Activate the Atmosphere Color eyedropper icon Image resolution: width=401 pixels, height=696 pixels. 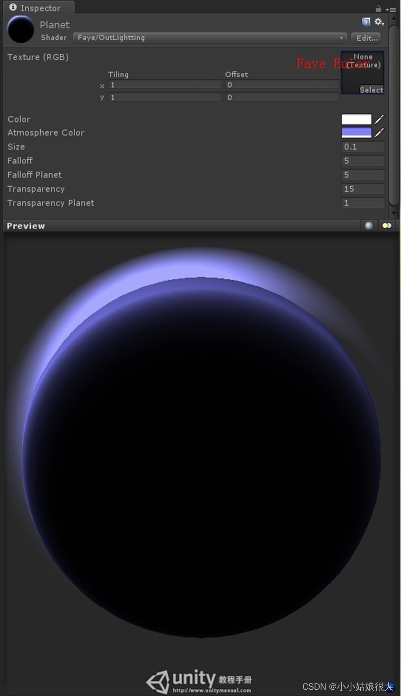coord(379,132)
